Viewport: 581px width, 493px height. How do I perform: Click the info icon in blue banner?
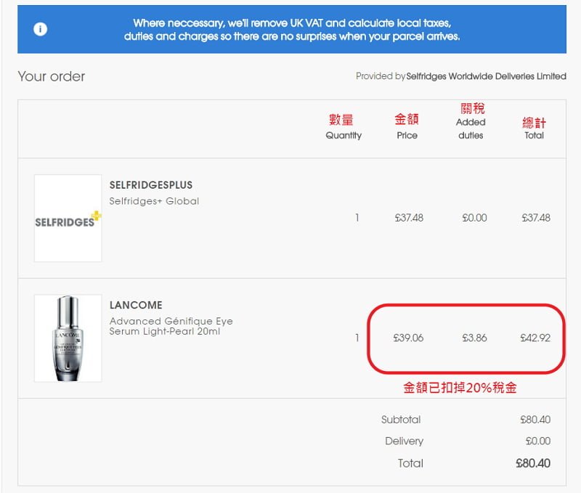[x=40, y=29]
